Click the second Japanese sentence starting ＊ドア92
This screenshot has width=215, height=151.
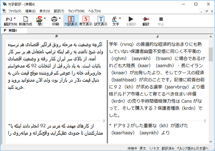coord(149,129)
